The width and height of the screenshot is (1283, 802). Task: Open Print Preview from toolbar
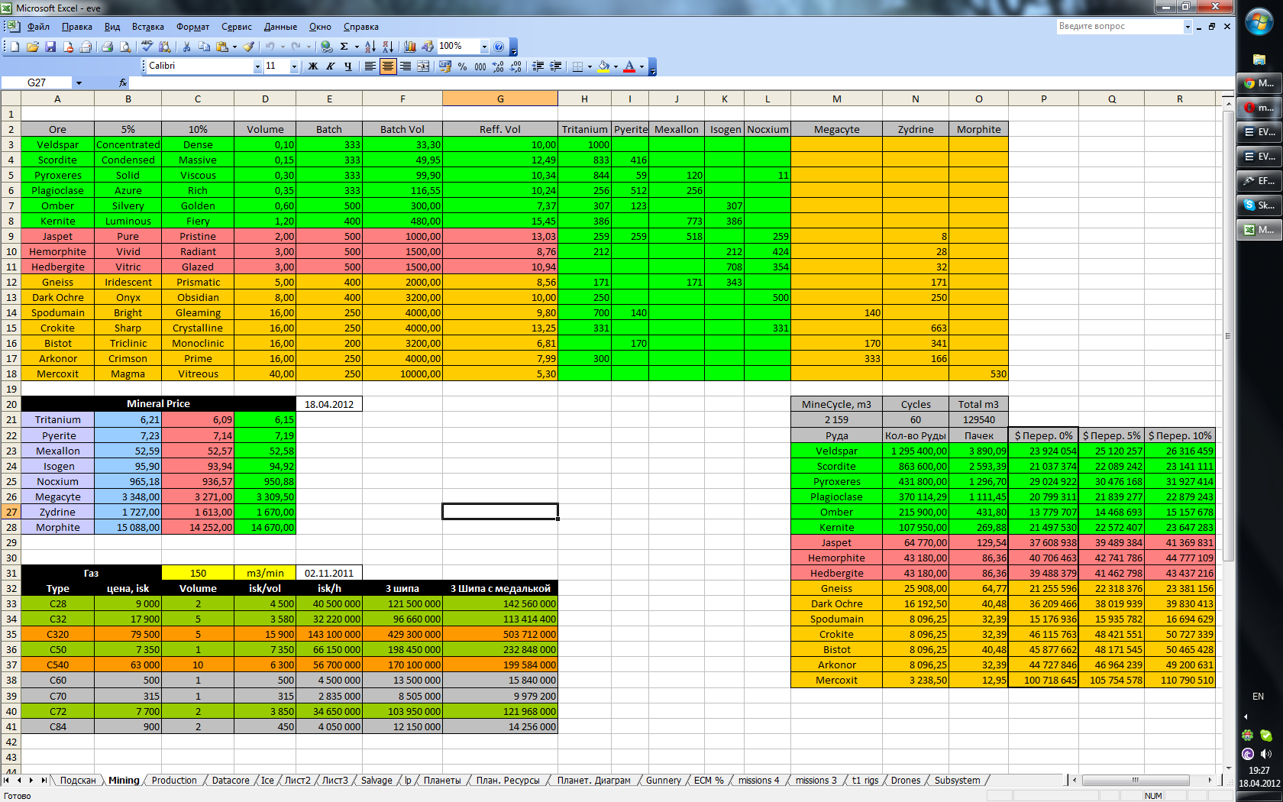124,47
